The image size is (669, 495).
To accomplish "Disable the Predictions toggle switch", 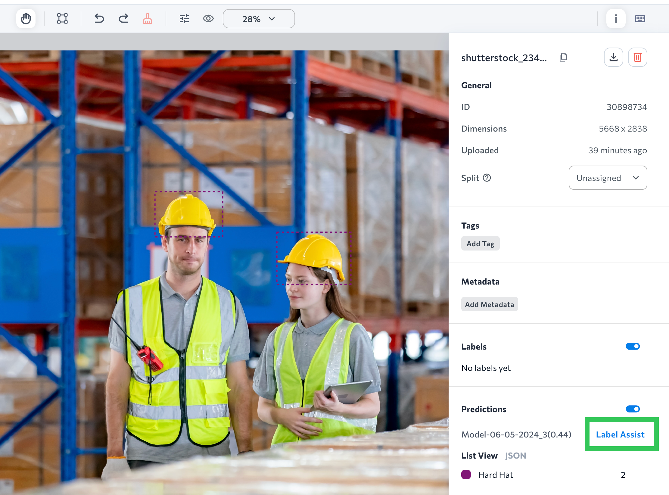I will coord(633,409).
